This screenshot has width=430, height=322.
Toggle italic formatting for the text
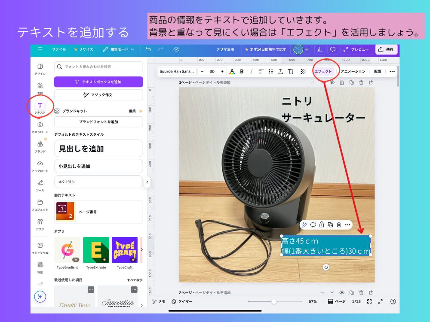(x=251, y=71)
